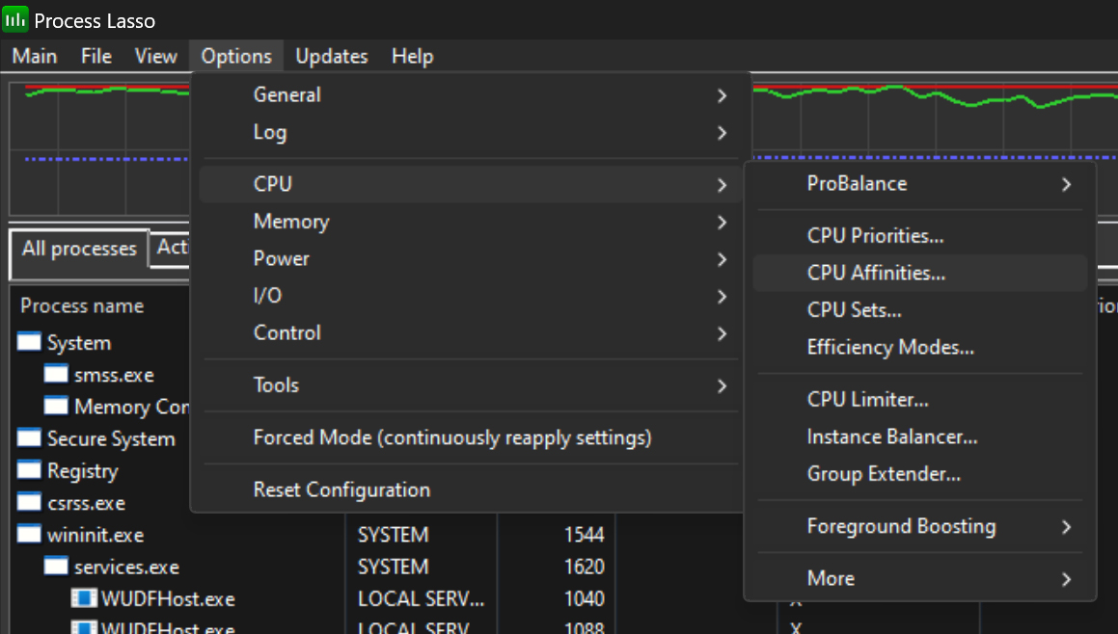Click the csrss.exe process icon

30,503
